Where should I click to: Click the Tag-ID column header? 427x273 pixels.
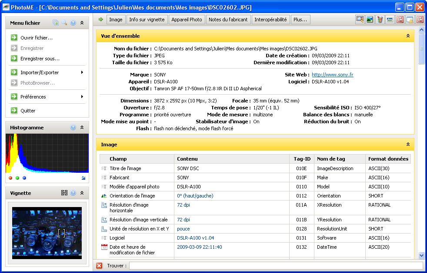(x=302, y=159)
